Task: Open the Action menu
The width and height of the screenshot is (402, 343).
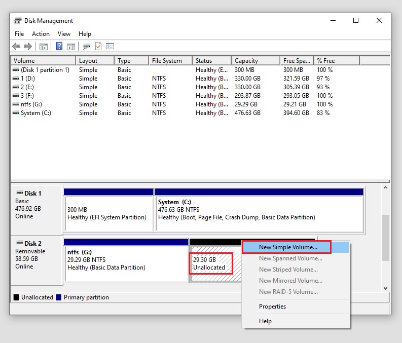Action: pos(41,34)
